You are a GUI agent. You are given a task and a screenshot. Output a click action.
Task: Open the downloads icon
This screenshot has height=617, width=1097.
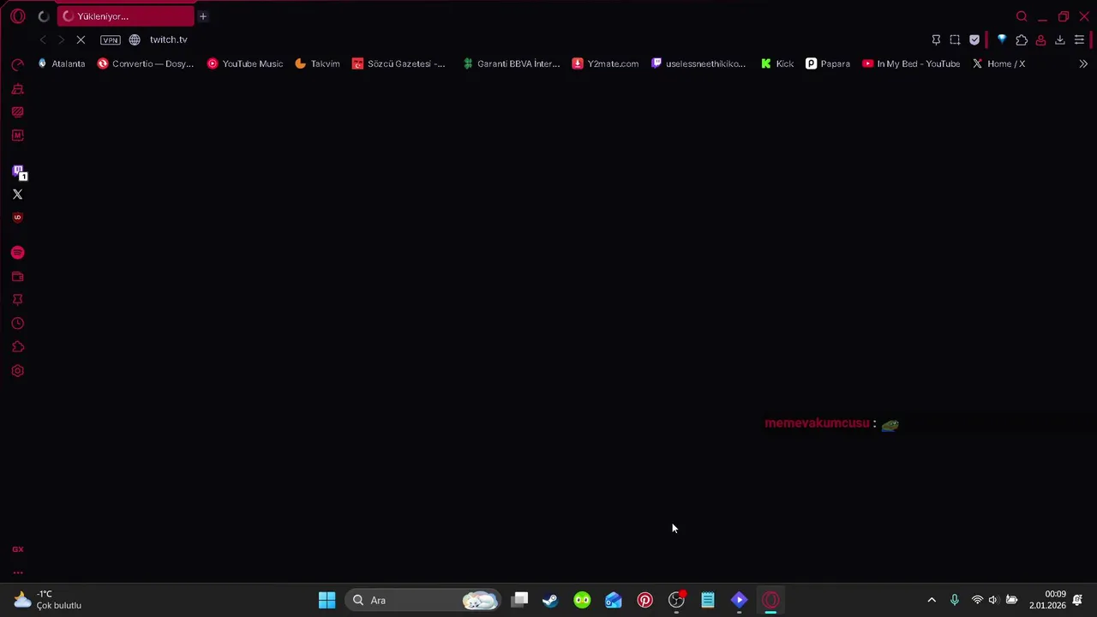pos(1060,40)
